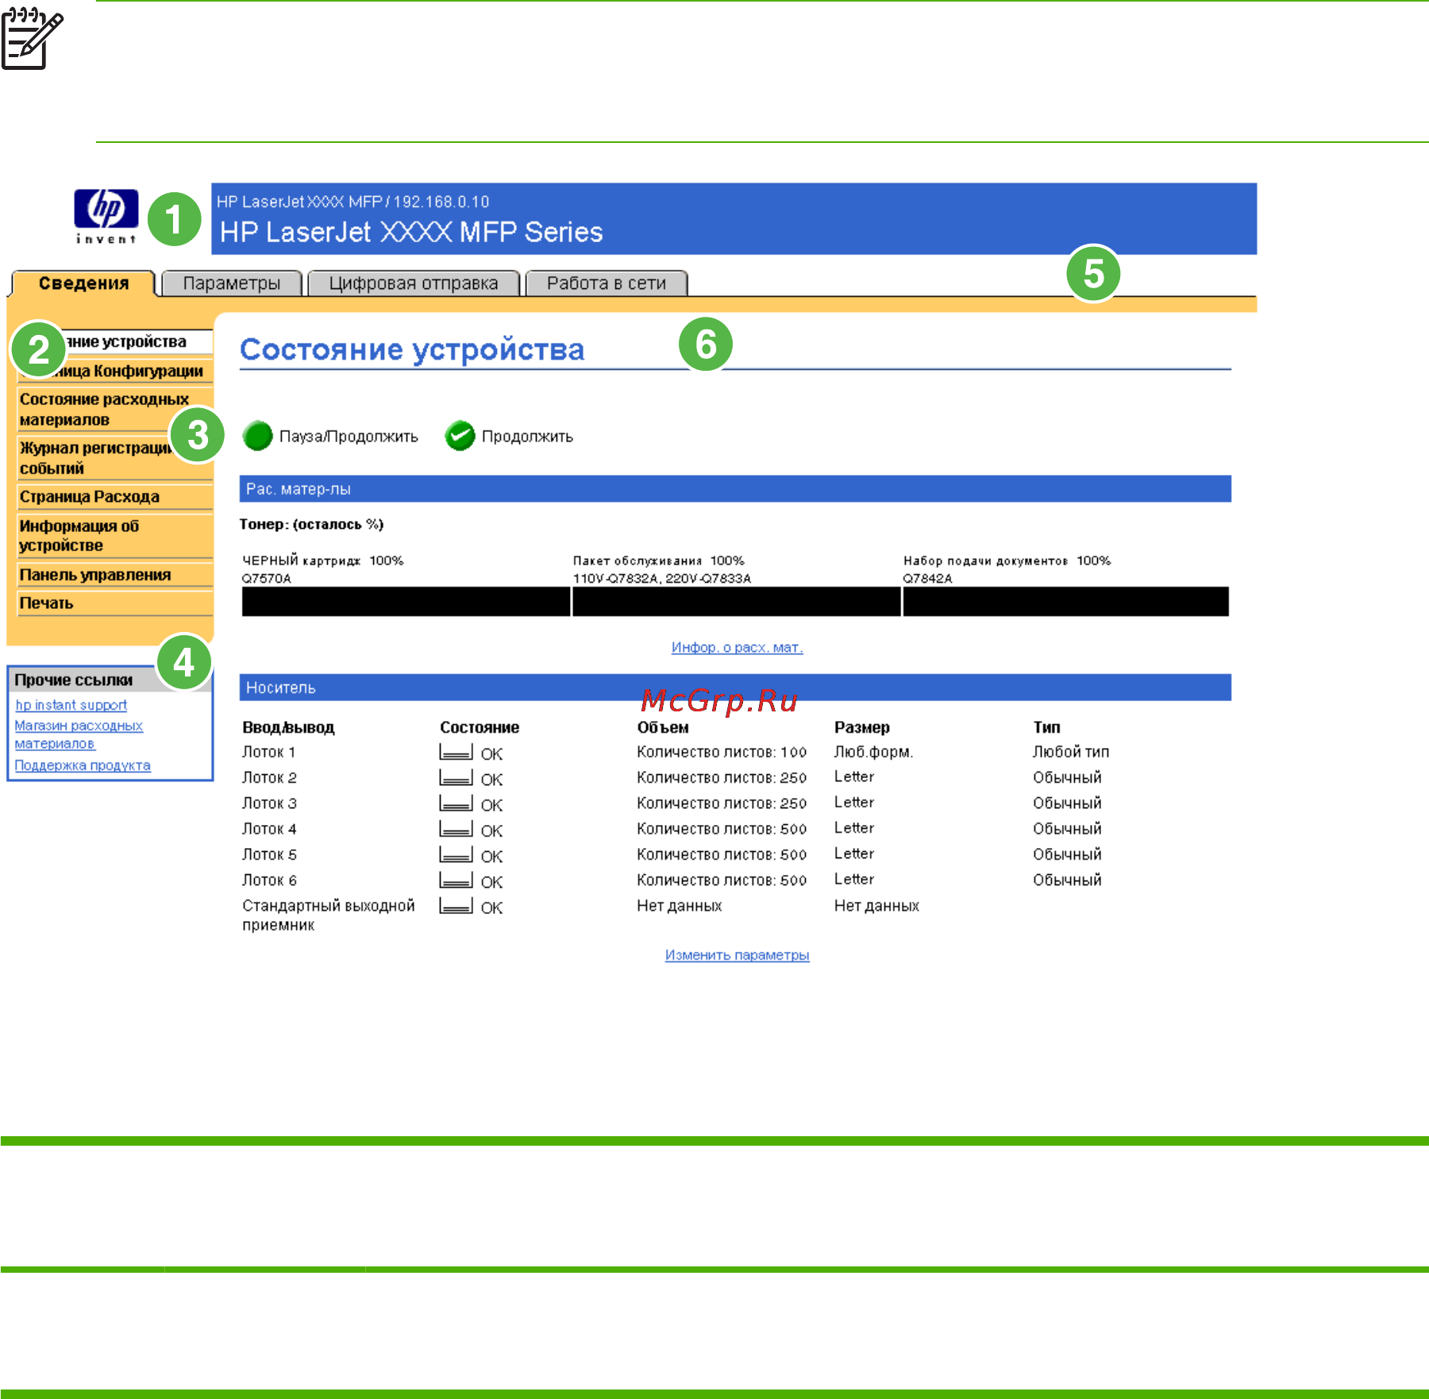Click the notepad note icon

33,38
